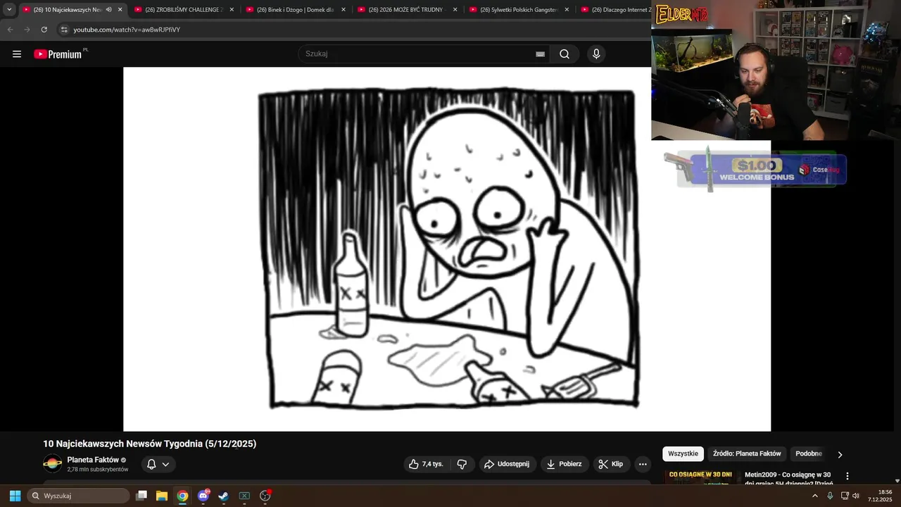The height and width of the screenshot is (507, 901).
Task: Open options for the Metin2009 suggested video
Action: [848, 476]
